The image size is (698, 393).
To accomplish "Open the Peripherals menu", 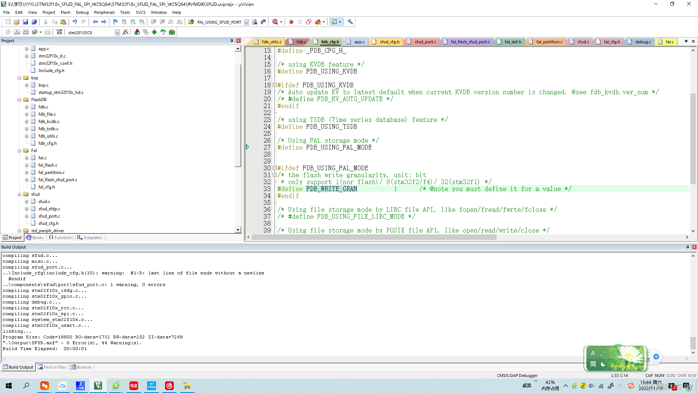I will [104, 12].
